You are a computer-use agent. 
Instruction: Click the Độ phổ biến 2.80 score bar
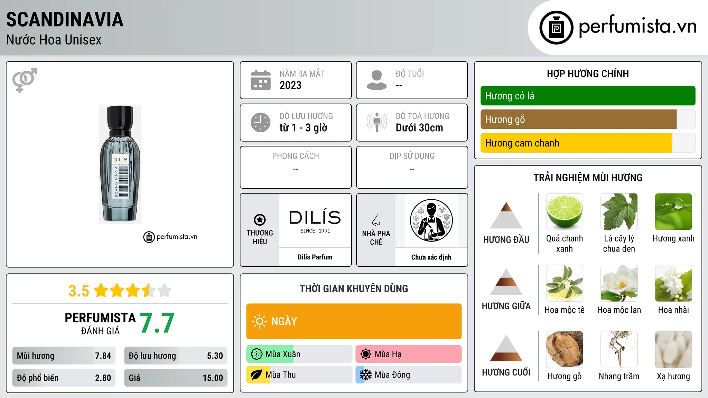pos(64,378)
